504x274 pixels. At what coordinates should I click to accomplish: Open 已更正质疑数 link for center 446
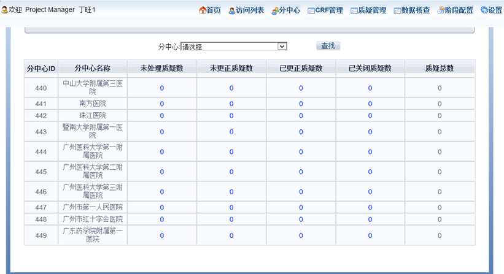click(x=301, y=191)
